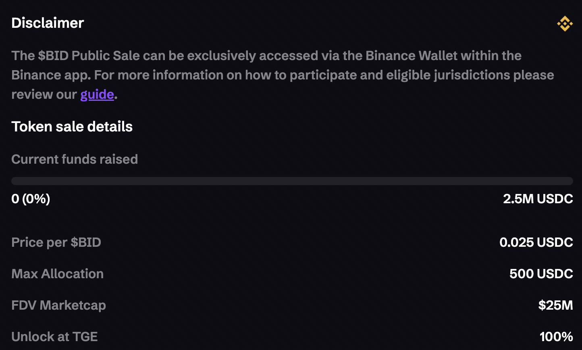Click the 500 USDC allocation value
582x350 pixels.
(x=541, y=274)
